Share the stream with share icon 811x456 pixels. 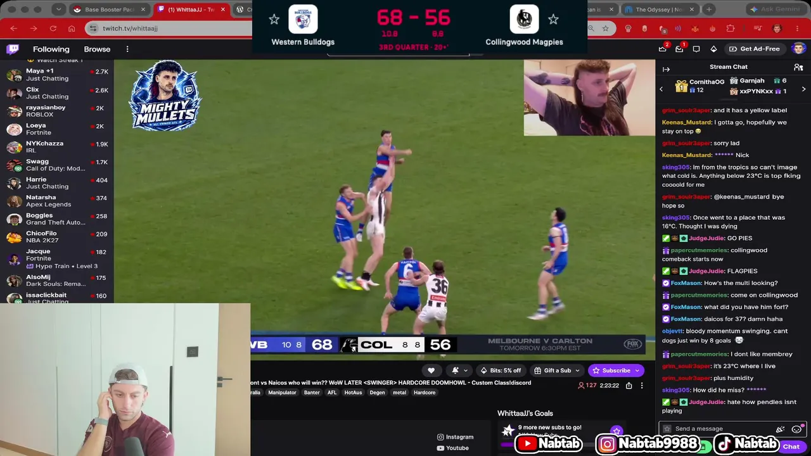[x=629, y=386]
